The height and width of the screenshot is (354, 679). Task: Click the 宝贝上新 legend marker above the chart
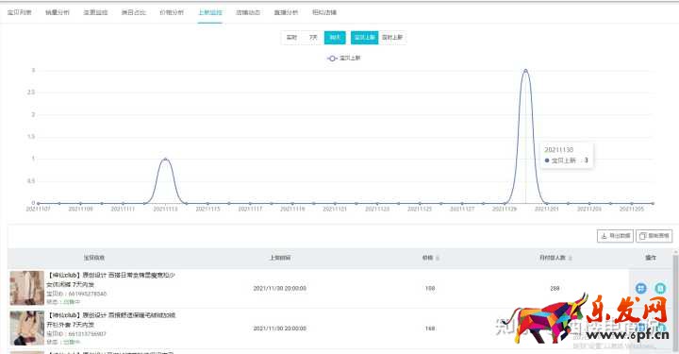click(332, 59)
